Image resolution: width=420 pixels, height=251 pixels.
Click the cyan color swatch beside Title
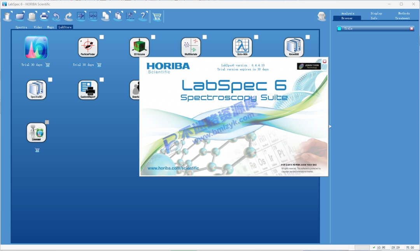click(x=339, y=29)
